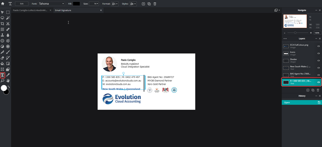Image resolution: width=322 pixels, height=147 pixels.
Task: Open the document window arrangement dropdown
Action: (x=277, y=10)
